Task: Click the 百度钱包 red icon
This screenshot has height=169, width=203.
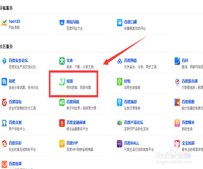Action: click(x=4, y=102)
